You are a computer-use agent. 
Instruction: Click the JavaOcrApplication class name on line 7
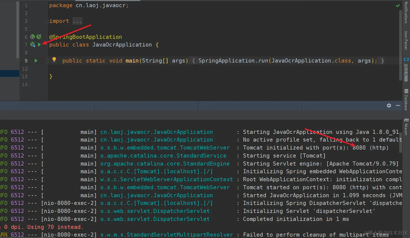pyautogui.click(x=122, y=45)
